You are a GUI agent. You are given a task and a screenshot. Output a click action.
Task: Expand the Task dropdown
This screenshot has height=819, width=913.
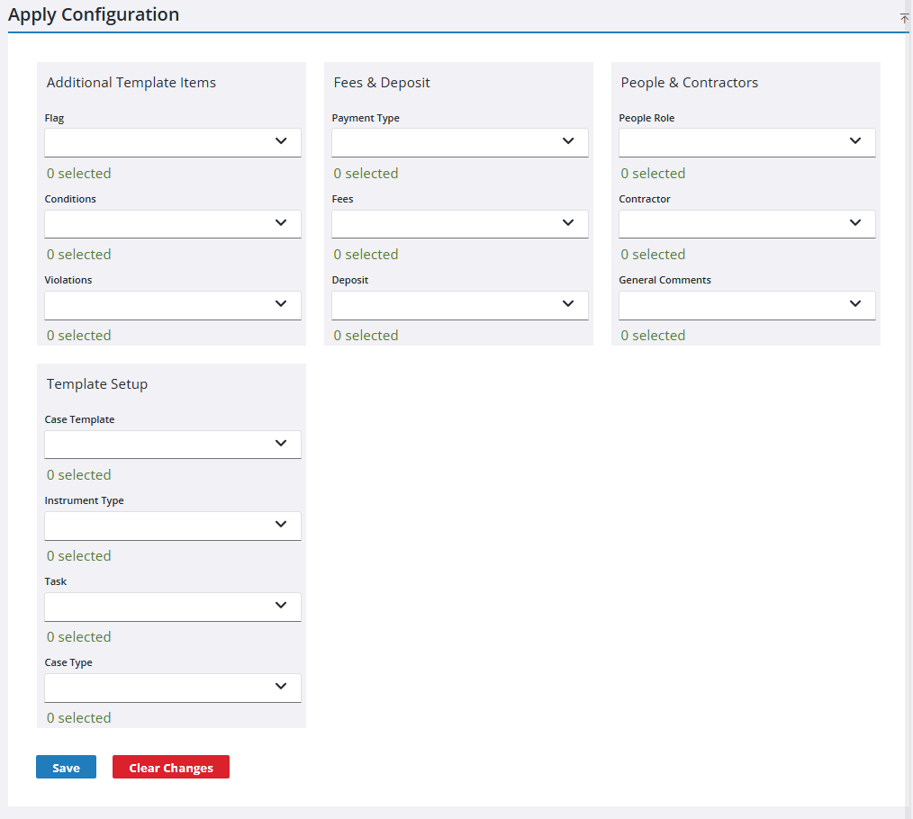tap(172, 606)
